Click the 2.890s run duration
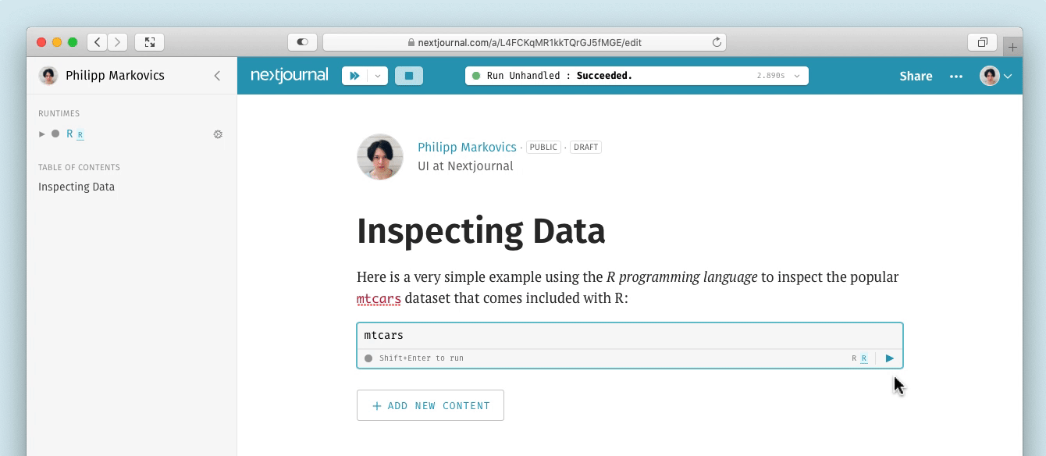 [x=770, y=76]
